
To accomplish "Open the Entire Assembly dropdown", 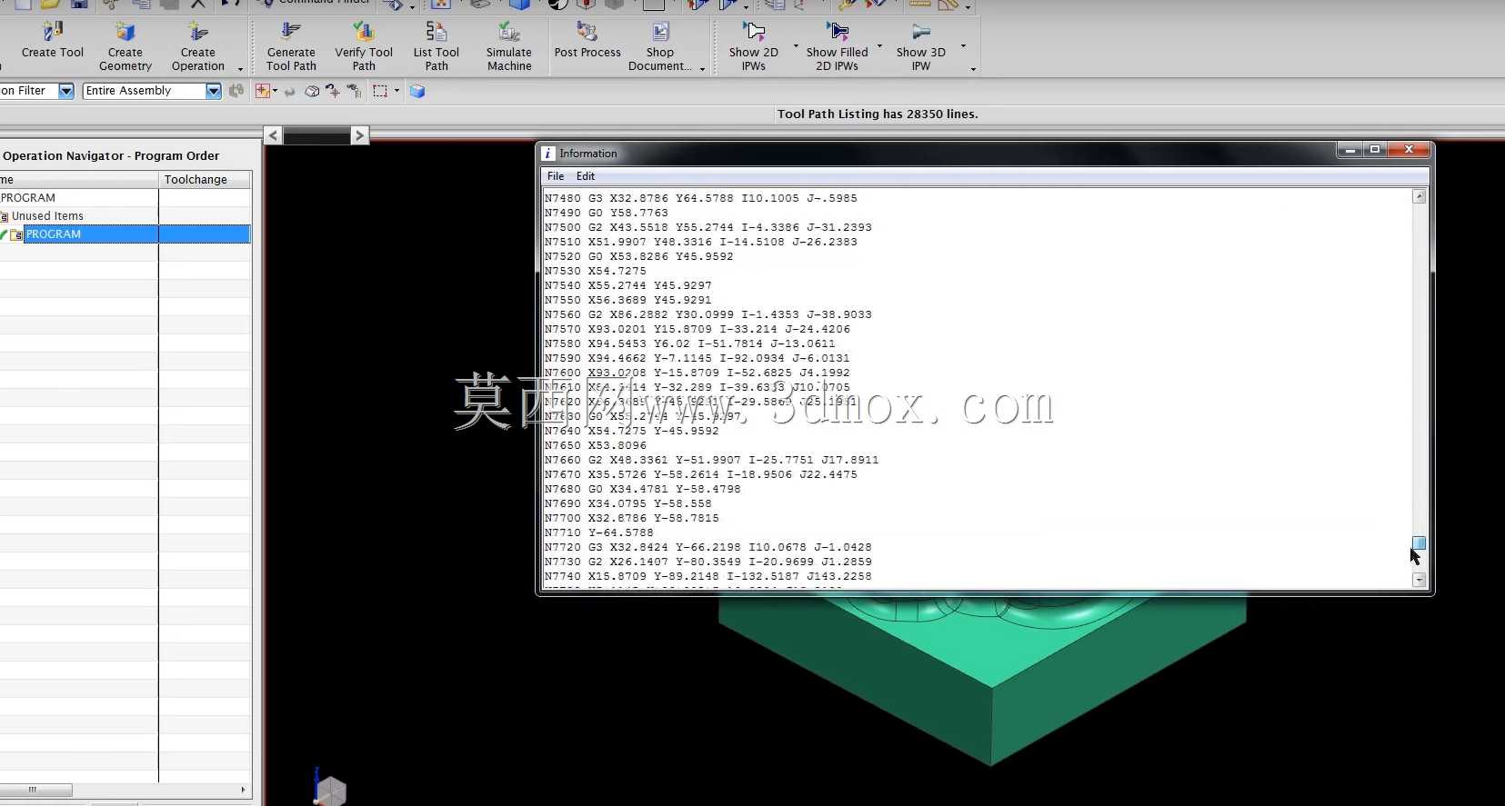I will (x=213, y=91).
